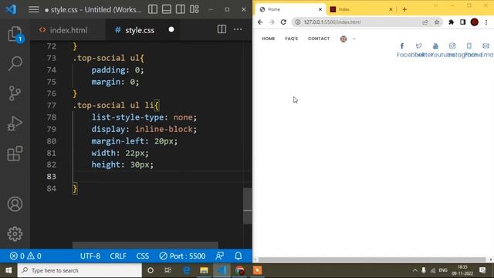Toggle the browser side panel
494x278 pixels.
[463, 22]
